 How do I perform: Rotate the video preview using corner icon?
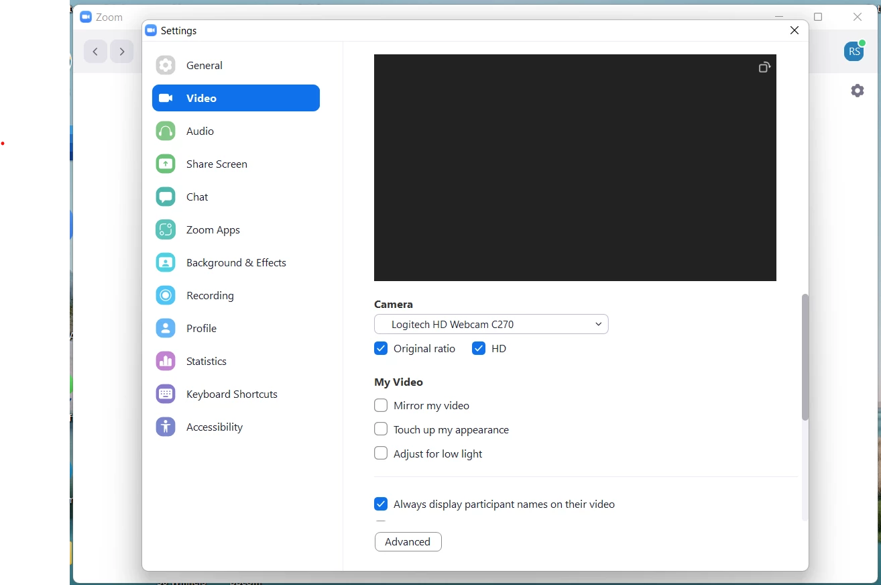pos(764,67)
